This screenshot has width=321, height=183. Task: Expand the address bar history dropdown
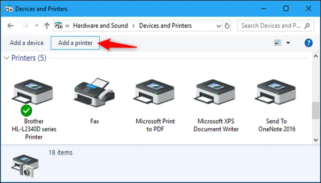pyautogui.click(x=219, y=26)
